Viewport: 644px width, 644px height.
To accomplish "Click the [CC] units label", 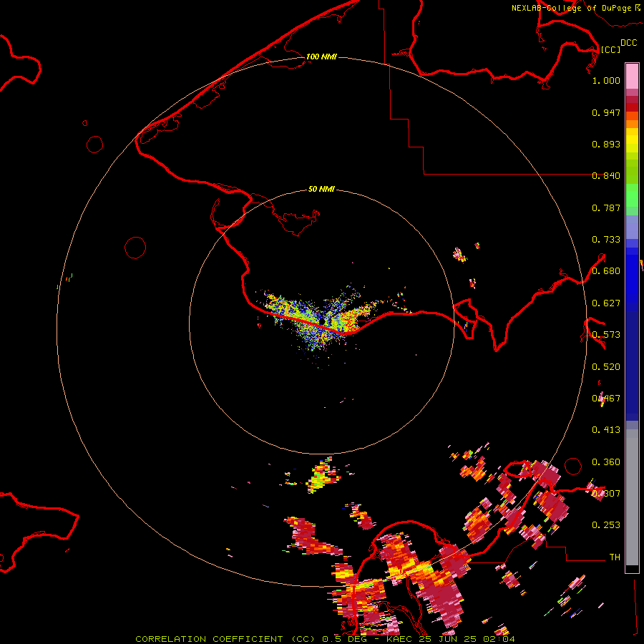I will [610, 49].
